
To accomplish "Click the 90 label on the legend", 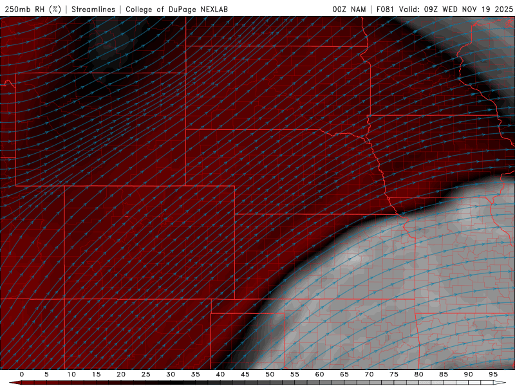I will click(x=468, y=374).
